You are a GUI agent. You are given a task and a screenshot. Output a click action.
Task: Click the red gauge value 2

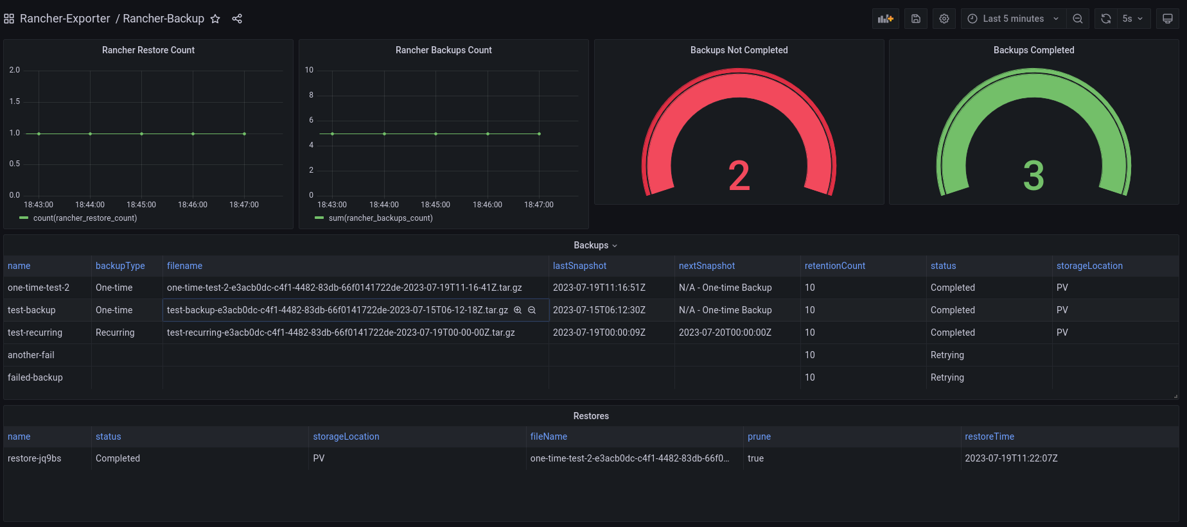pos(739,176)
